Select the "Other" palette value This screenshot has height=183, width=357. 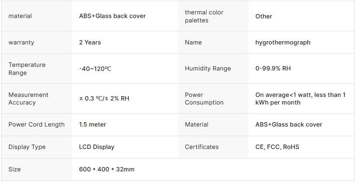pos(264,16)
